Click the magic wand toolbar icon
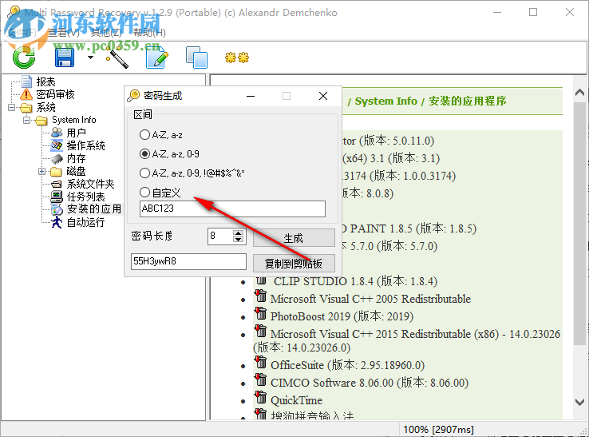The image size is (589, 437). pyautogui.click(x=117, y=58)
